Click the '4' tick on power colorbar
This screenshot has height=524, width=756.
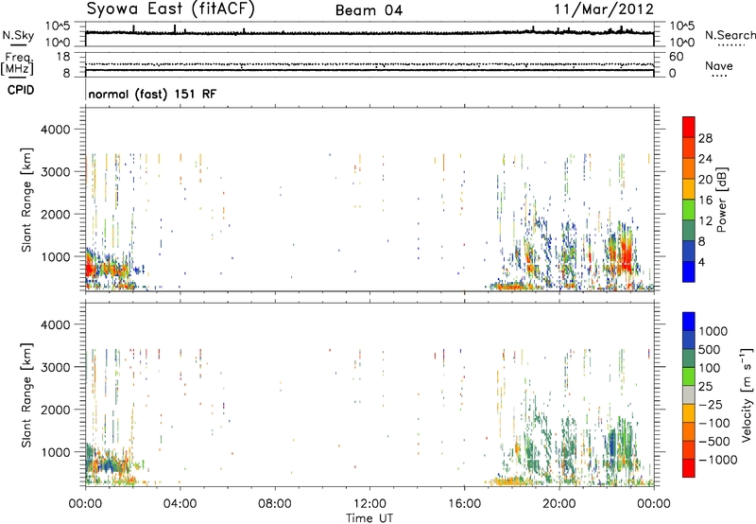(701, 262)
